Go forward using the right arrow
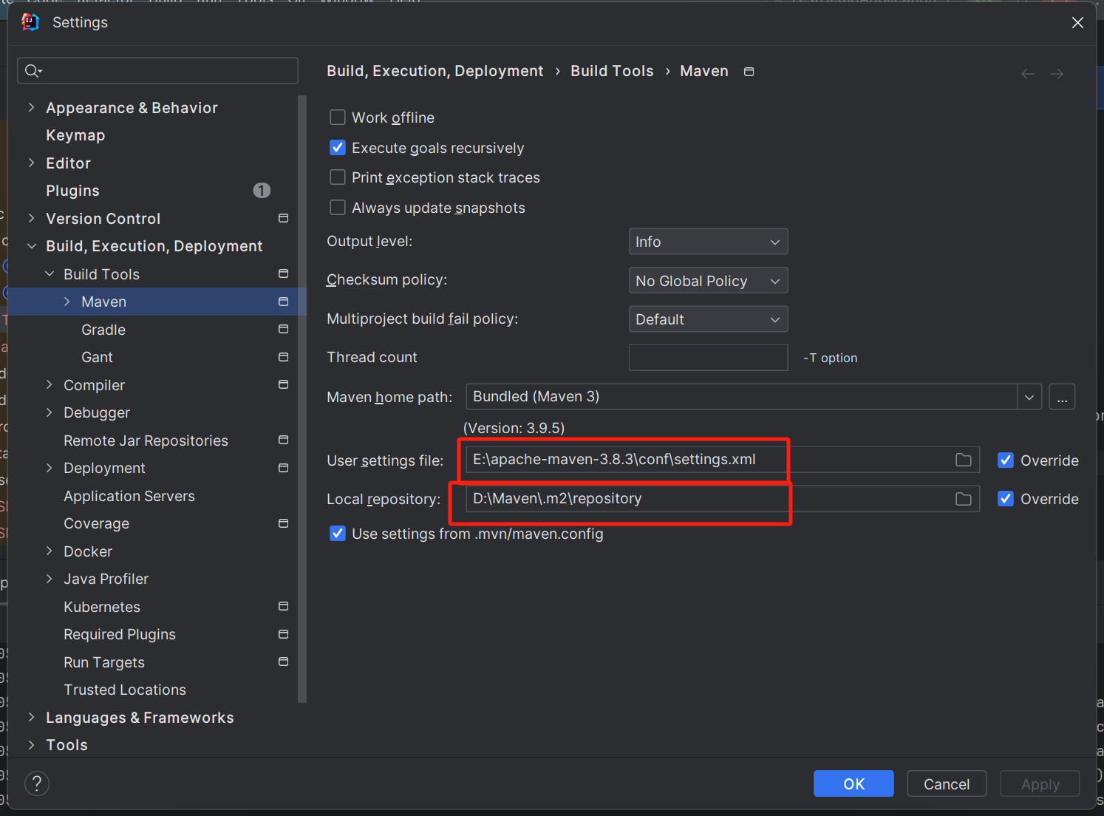The height and width of the screenshot is (816, 1104). coord(1057,74)
